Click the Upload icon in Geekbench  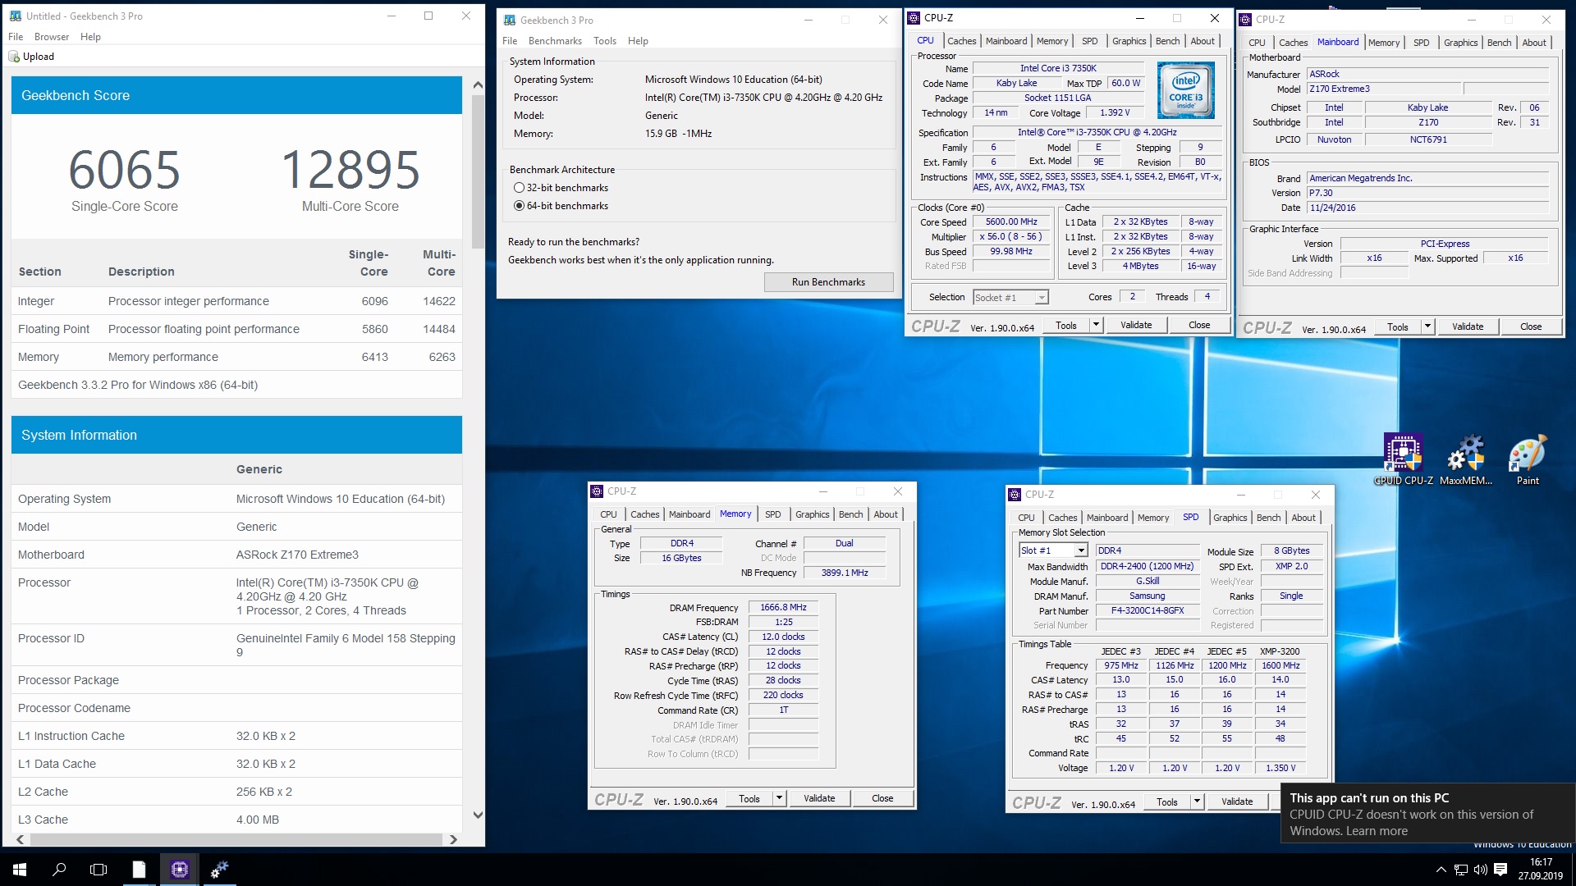click(14, 57)
